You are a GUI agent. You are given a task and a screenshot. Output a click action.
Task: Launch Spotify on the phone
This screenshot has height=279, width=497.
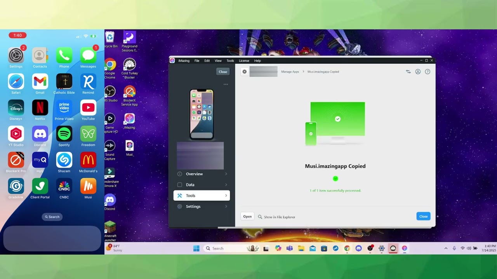tap(64, 134)
